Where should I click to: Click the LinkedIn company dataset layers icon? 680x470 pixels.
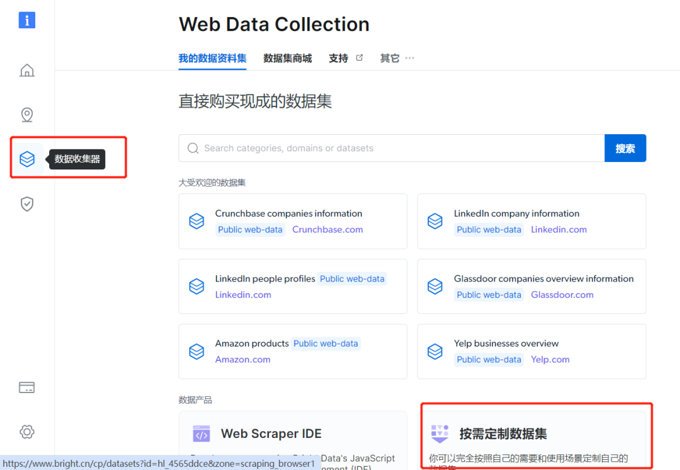[435, 221]
